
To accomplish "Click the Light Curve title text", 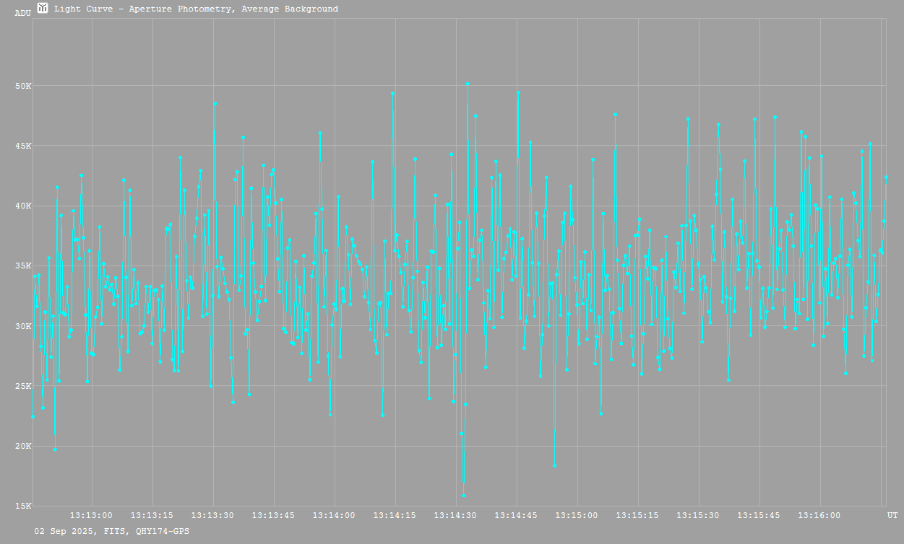I will click(x=196, y=9).
